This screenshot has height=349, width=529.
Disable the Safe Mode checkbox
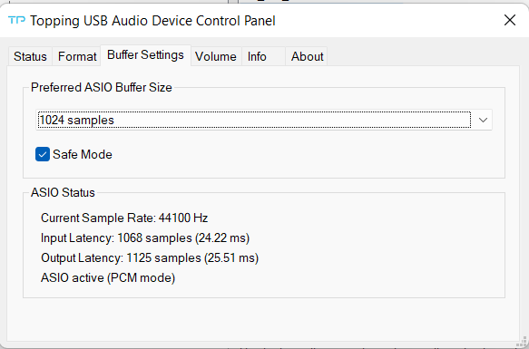click(x=43, y=154)
